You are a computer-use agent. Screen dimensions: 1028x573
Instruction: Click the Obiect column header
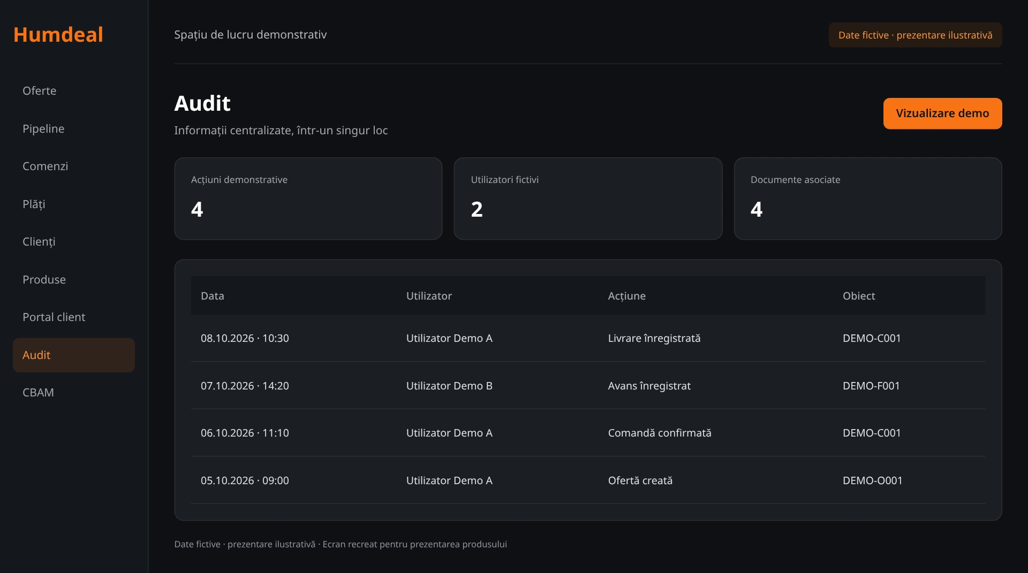(859, 296)
